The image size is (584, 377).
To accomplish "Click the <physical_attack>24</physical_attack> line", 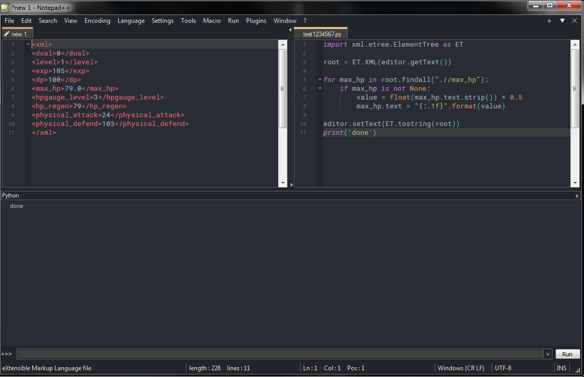I will (x=108, y=115).
